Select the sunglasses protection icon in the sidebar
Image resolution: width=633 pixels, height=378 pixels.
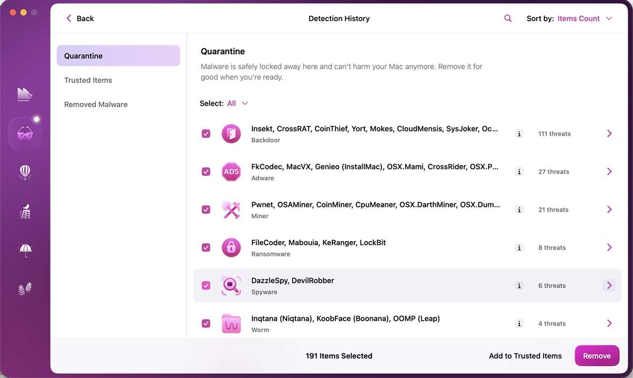25,132
